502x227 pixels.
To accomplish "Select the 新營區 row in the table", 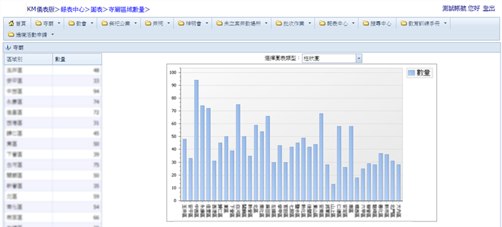I will pos(53,186).
